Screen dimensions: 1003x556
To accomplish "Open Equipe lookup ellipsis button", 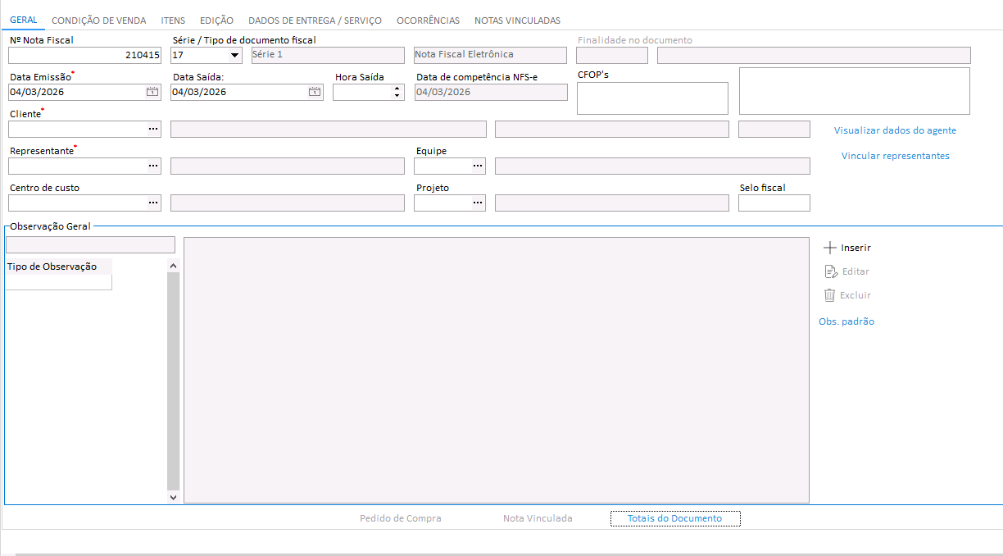I will click(477, 166).
